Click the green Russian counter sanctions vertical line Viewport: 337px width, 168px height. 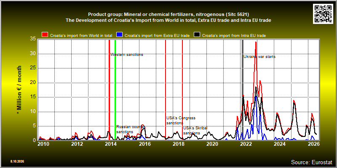point(115,90)
